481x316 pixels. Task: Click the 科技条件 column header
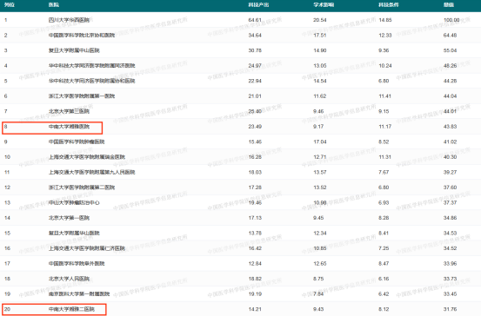click(388, 5)
